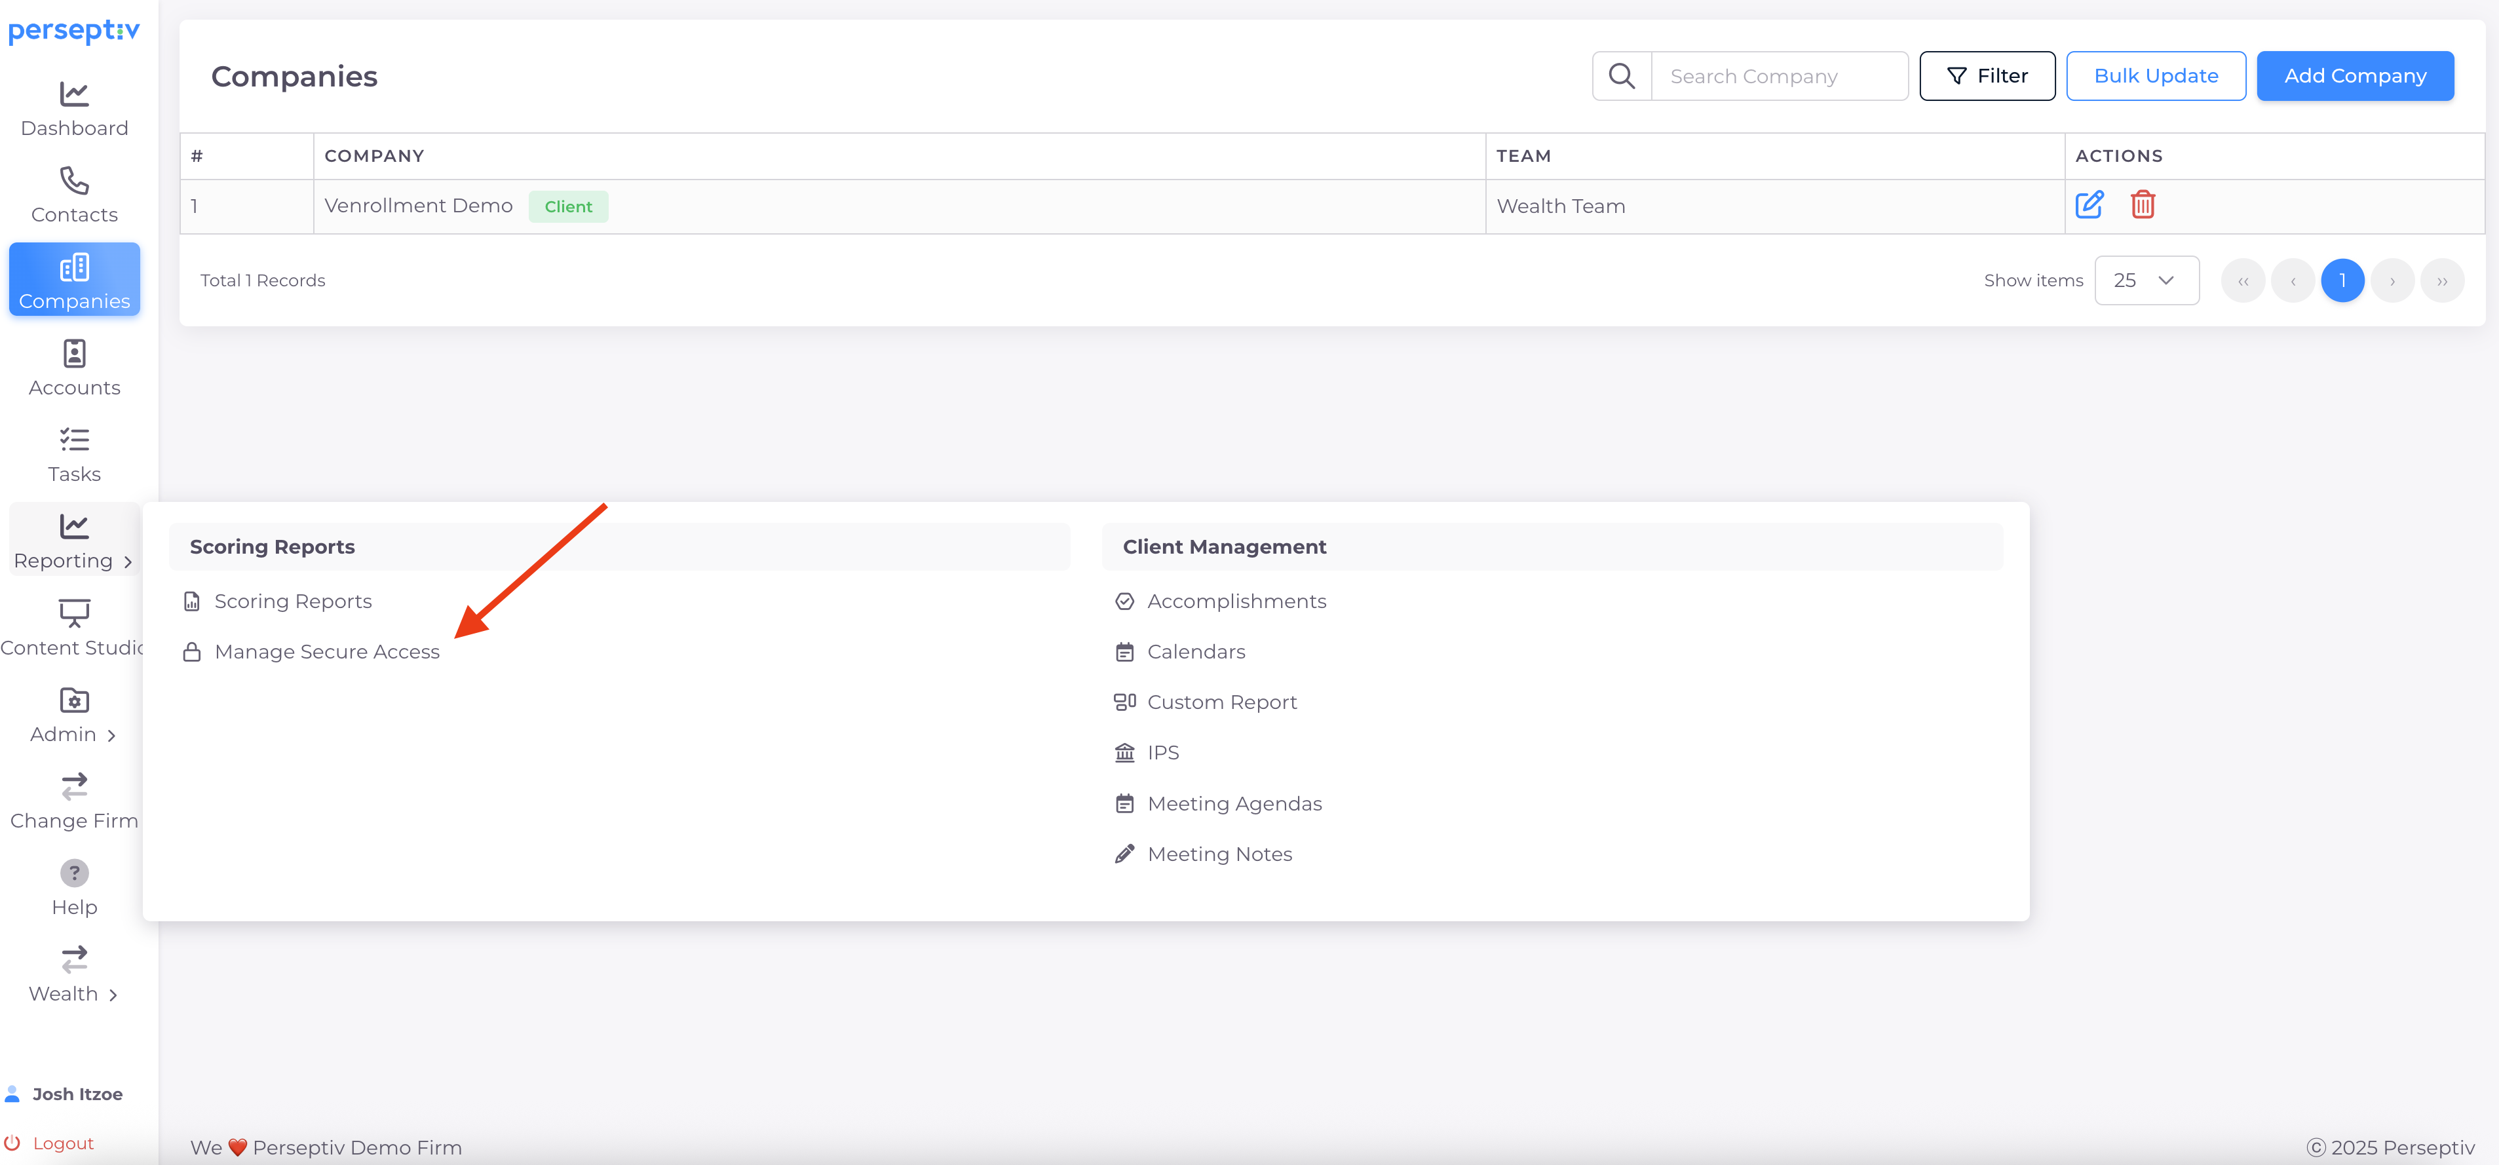
Task: Click the Add Company button
Action: (2354, 75)
